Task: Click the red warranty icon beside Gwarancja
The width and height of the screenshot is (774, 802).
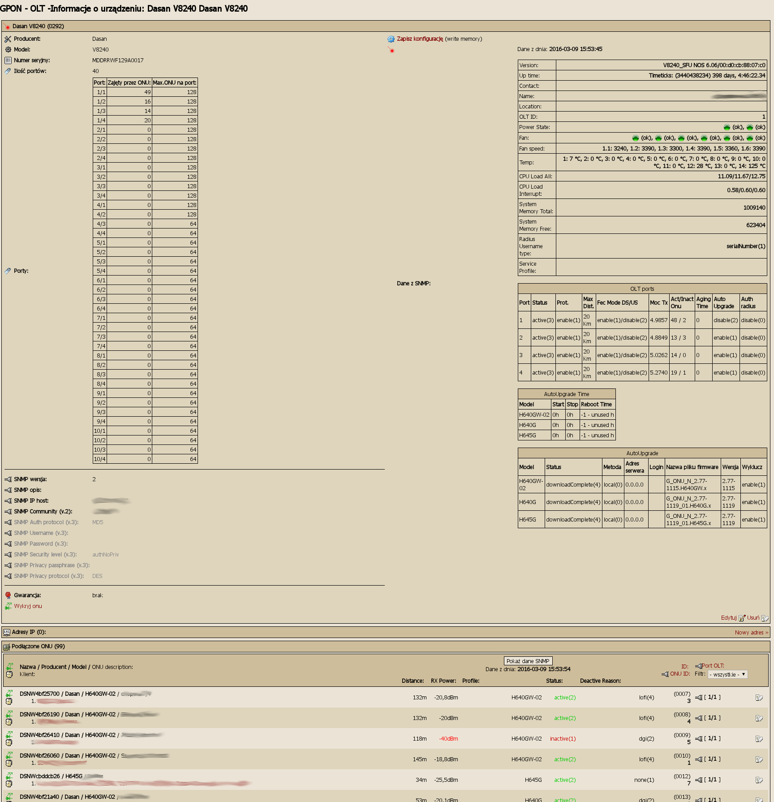Action: [8, 595]
